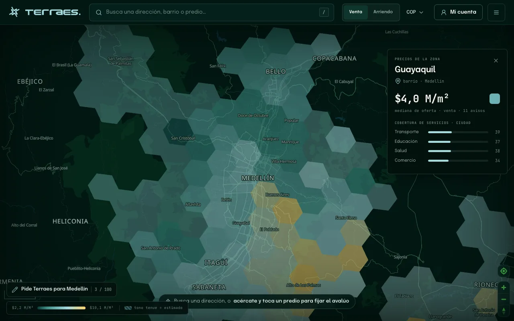
Task: Open the hamburger menu
Action: 496,12
